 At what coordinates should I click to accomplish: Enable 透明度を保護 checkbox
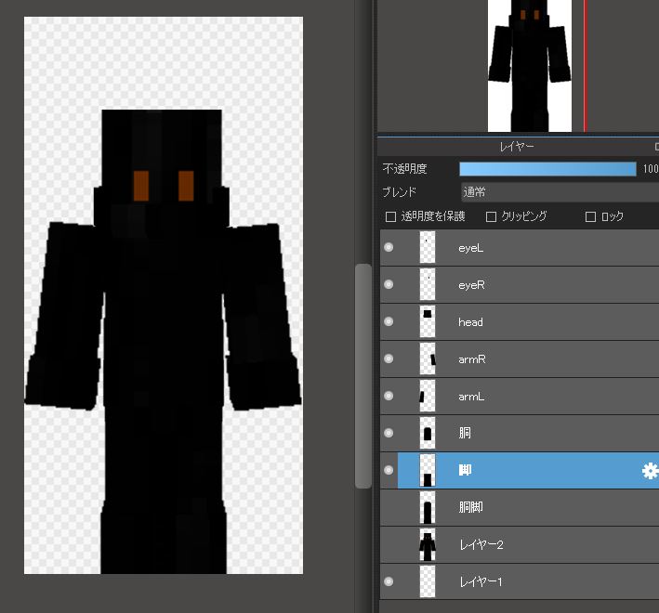tap(391, 216)
